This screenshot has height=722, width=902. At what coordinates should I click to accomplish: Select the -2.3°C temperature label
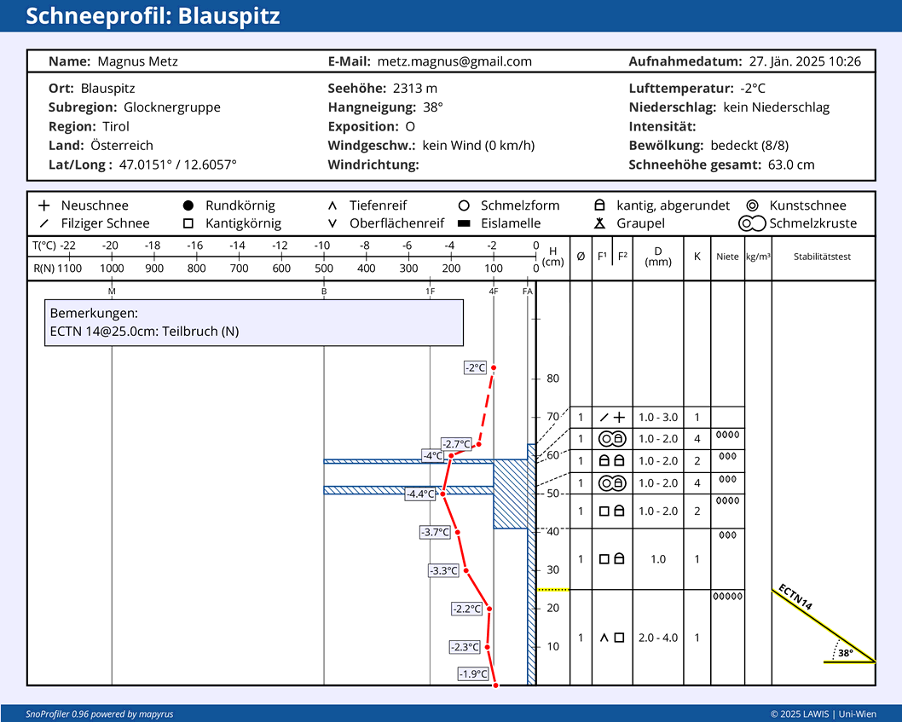(465, 647)
